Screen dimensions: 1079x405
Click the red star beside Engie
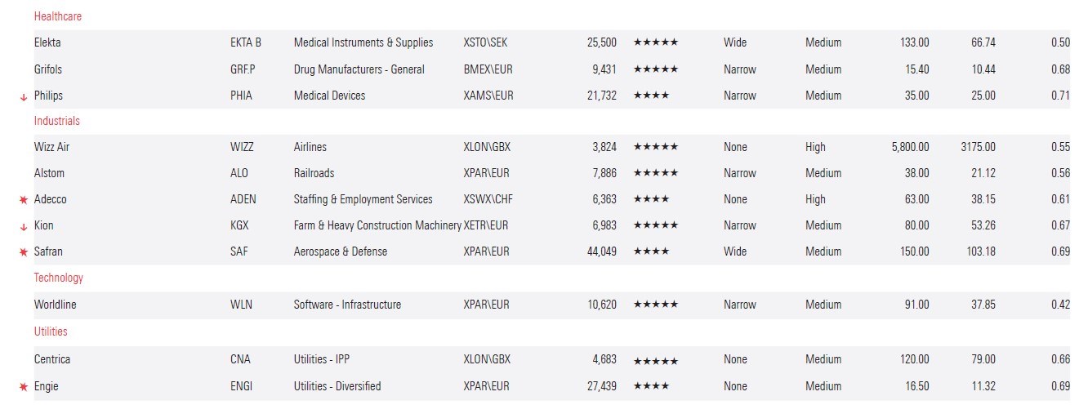point(24,387)
